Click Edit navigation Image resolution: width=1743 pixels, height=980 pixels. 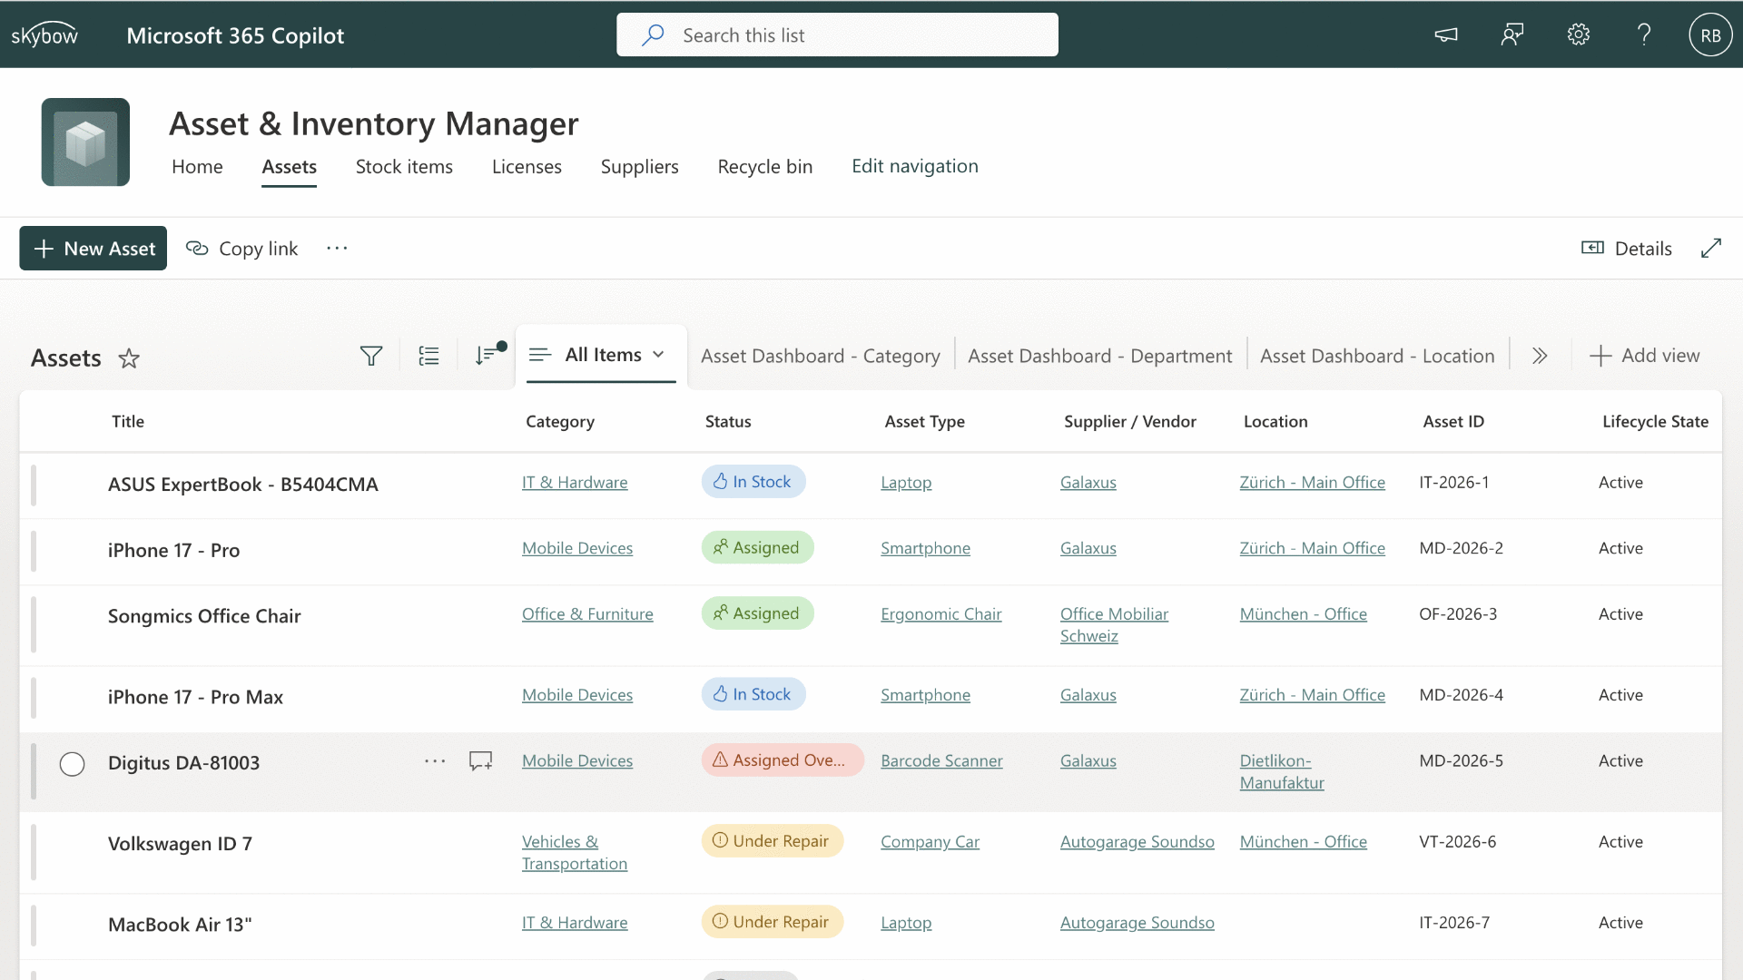pyautogui.click(x=915, y=166)
